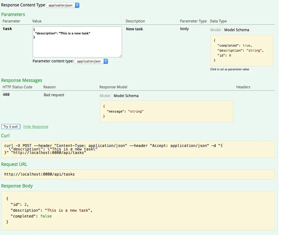Select Model Schema tab under Response Model
This screenshot has height=235, width=281.
pyautogui.click(x=126, y=96)
